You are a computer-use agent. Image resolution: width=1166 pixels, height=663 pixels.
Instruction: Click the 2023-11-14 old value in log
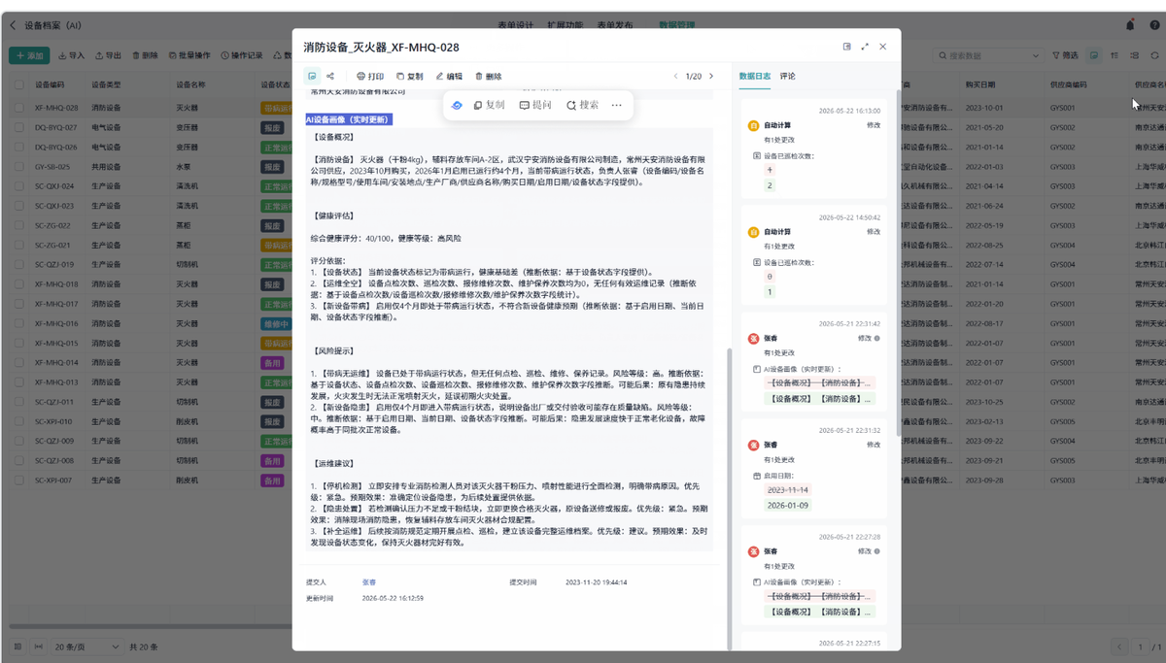tap(788, 490)
